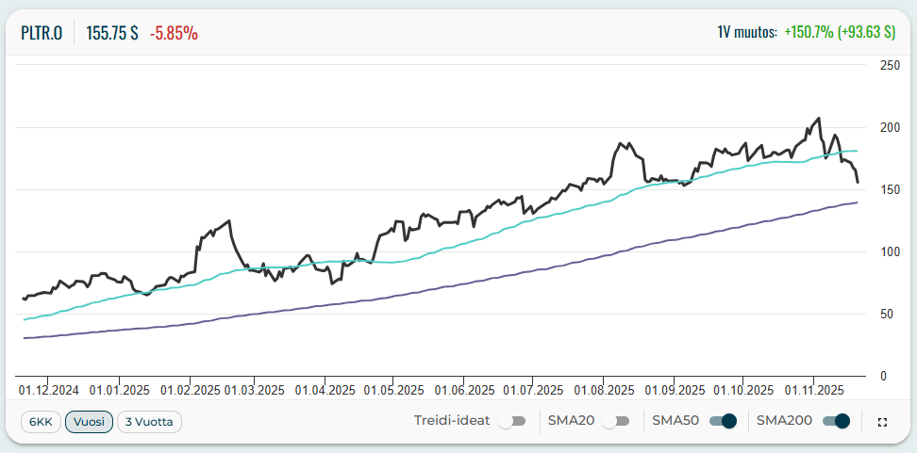Click the 01.08.2025 date on the axis
The image size is (917, 453).
tap(607, 389)
